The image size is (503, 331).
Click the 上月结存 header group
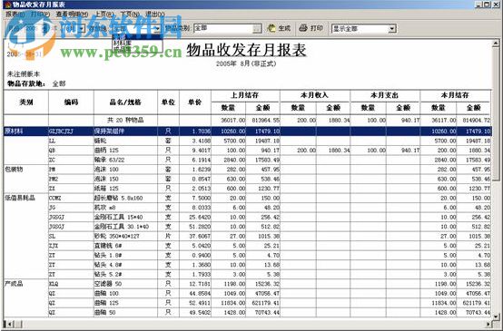point(245,95)
